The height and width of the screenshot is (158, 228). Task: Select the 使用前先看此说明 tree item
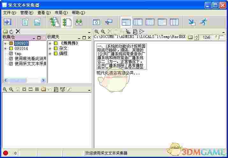tap(30, 59)
